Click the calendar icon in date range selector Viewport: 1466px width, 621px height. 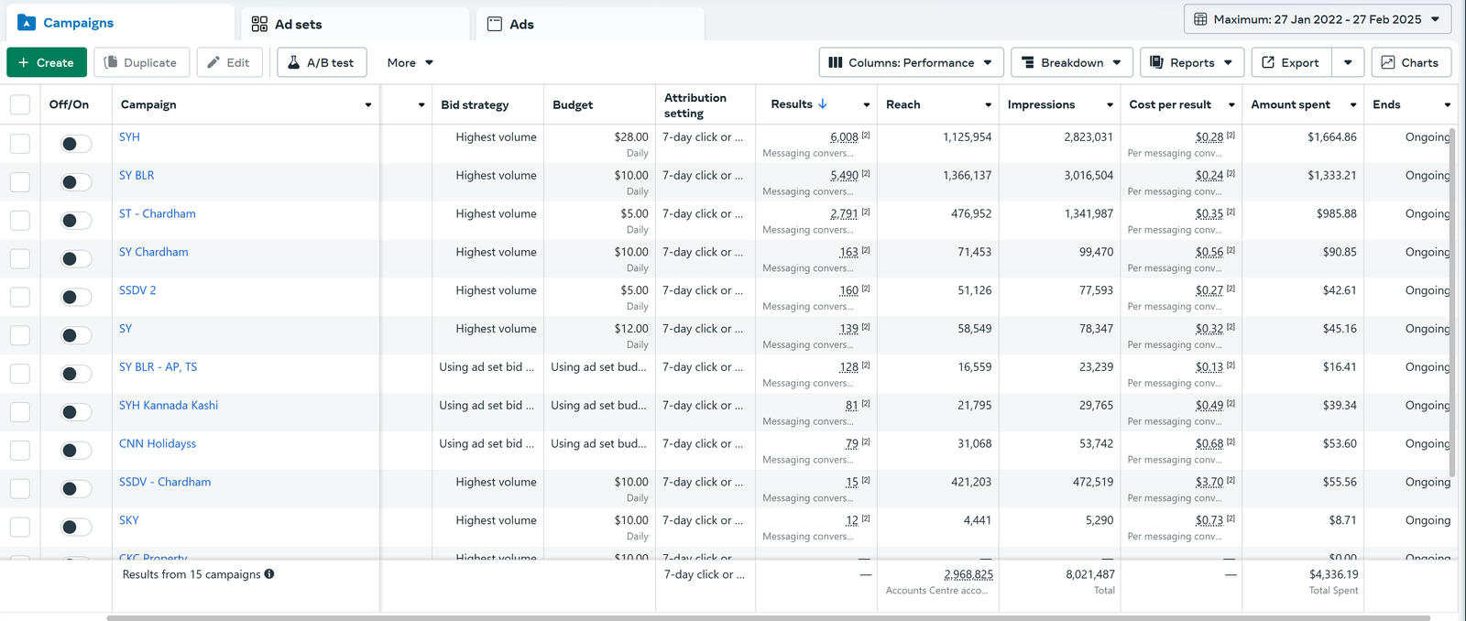coord(1200,19)
